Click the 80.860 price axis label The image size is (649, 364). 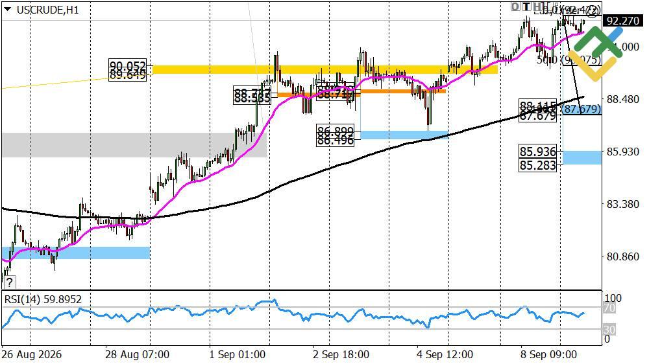[622, 256]
